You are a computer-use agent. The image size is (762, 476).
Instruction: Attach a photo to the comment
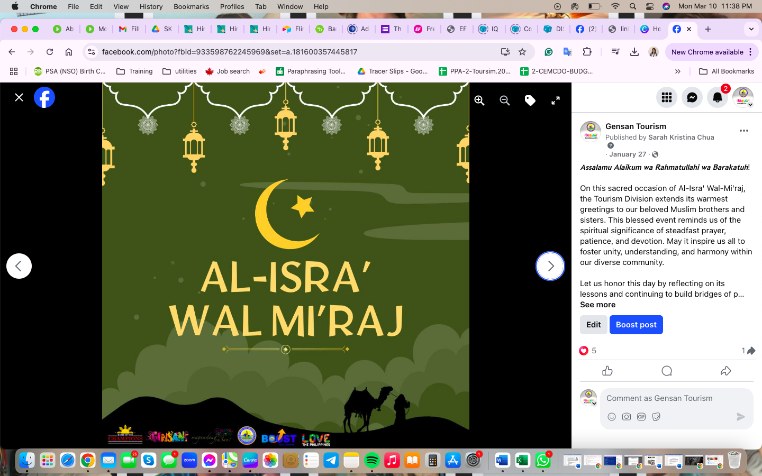627,417
